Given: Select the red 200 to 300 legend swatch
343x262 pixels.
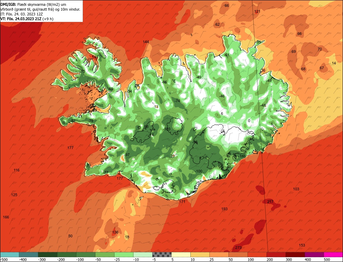Looking at the screenshot, I should (276, 254).
